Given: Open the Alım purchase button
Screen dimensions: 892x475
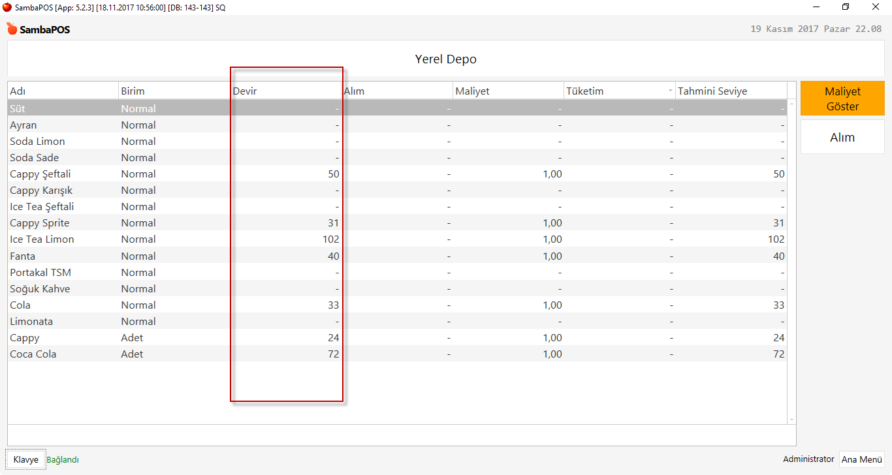Looking at the screenshot, I should coord(842,137).
